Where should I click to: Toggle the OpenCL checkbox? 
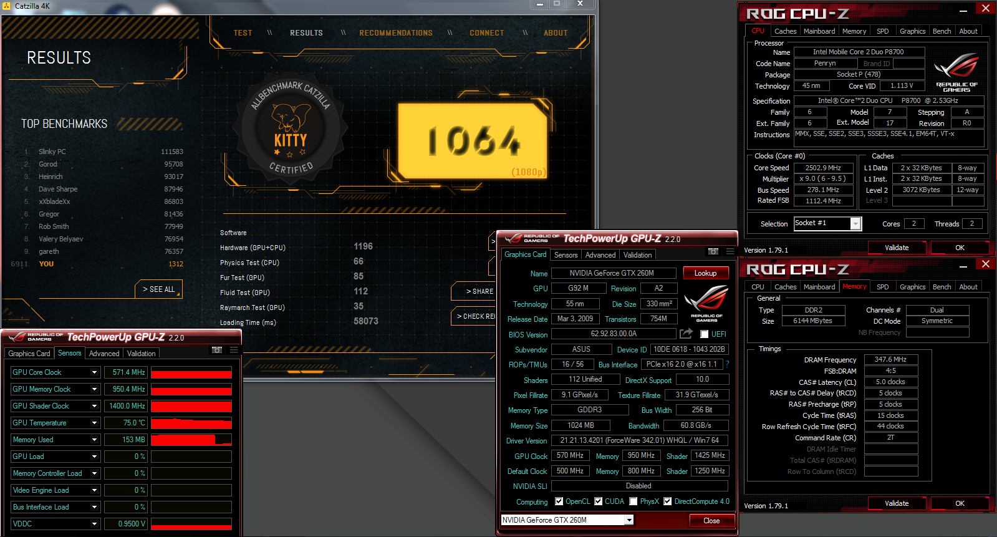pos(559,501)
